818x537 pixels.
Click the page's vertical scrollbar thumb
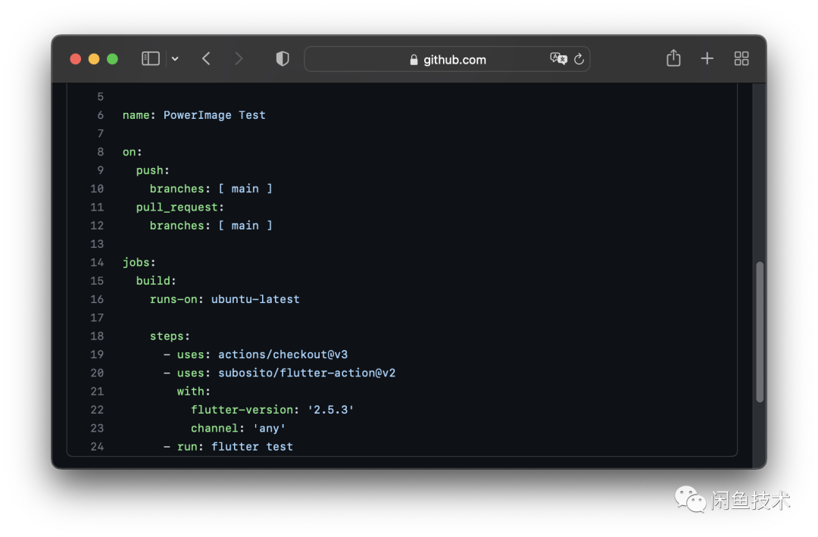coord(760,332)
